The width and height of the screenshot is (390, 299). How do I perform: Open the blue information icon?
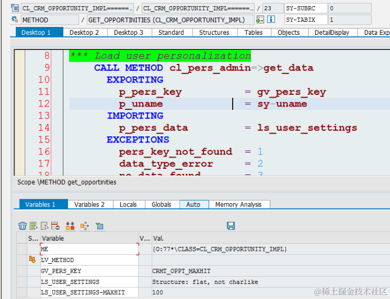pos(271,20)
